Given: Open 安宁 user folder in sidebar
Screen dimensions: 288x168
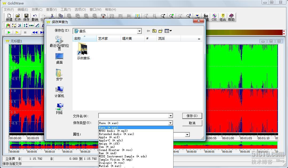Looking at the screenshot, I should 59,75.
